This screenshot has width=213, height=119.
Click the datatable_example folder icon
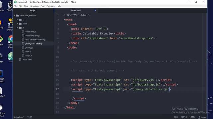[18, 16]
